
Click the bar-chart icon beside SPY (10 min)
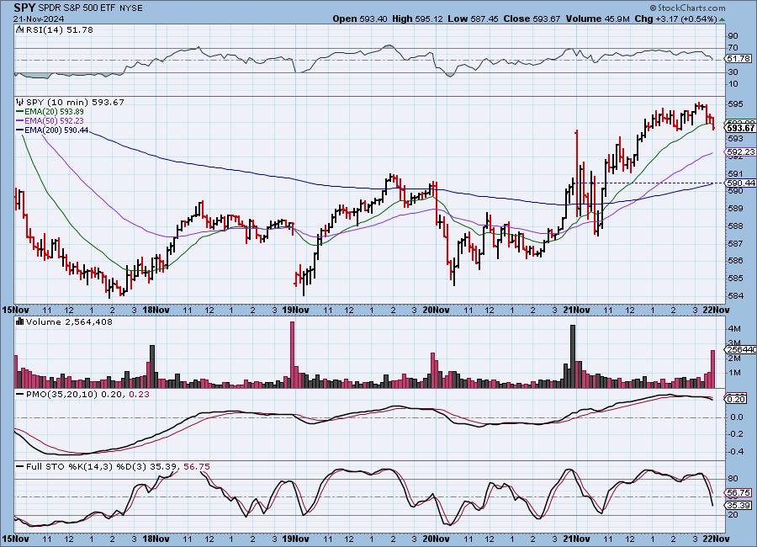[x=20, y=103]
